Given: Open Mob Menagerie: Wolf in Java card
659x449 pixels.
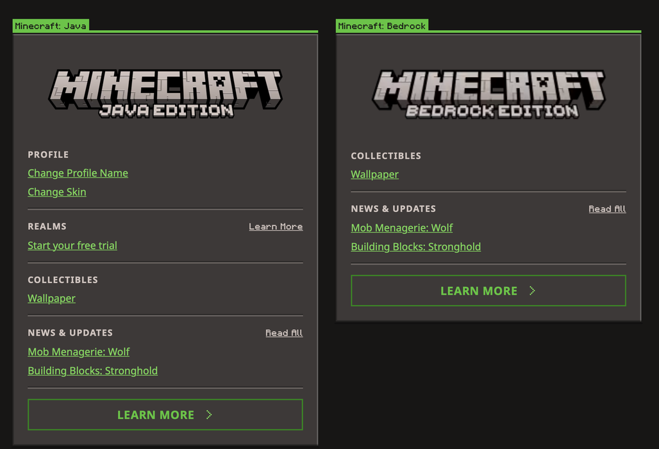Looking at the screenshot, I should click(x=79, y=352).
